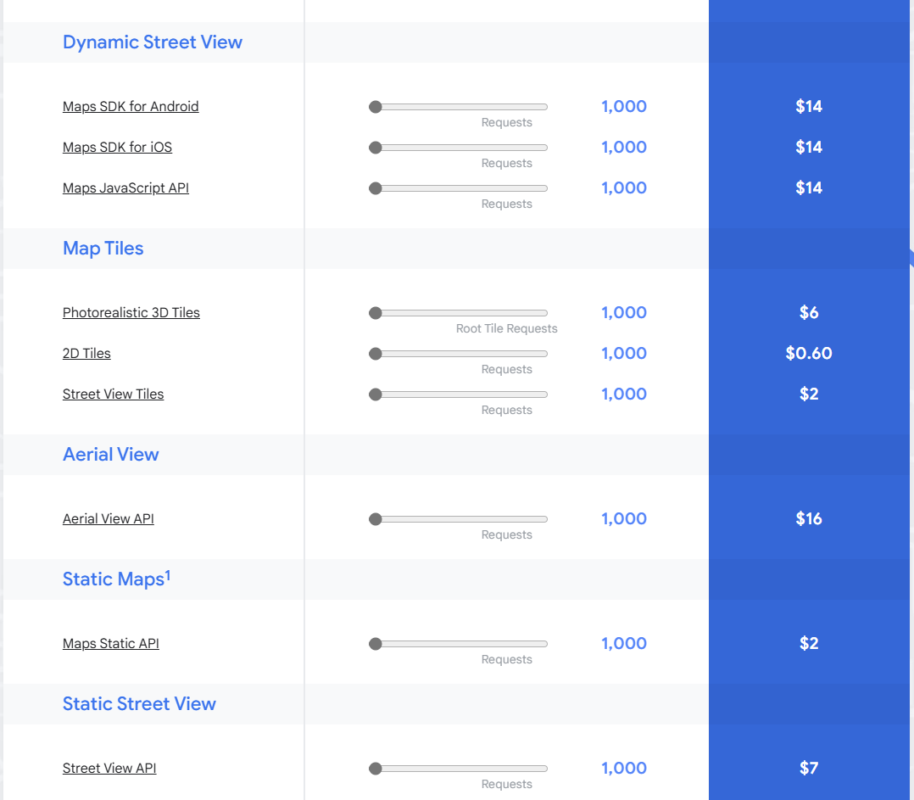The width and height of the screenshot is (914, 800).
Task: Select the 1,000 value for Maps Static API
Action: [x=624, y=643]
